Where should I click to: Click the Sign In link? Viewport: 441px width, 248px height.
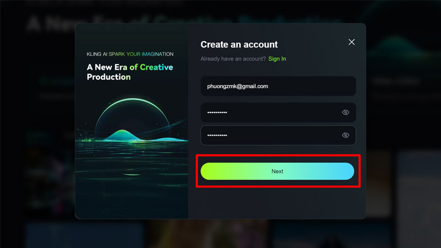point(277,59)
